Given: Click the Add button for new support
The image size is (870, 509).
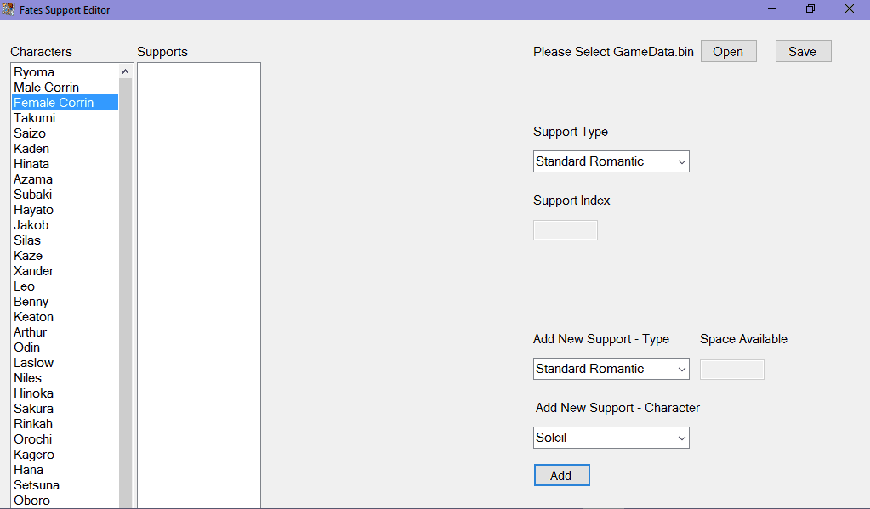Looking at the screenshot, I should tap(561, 475).
